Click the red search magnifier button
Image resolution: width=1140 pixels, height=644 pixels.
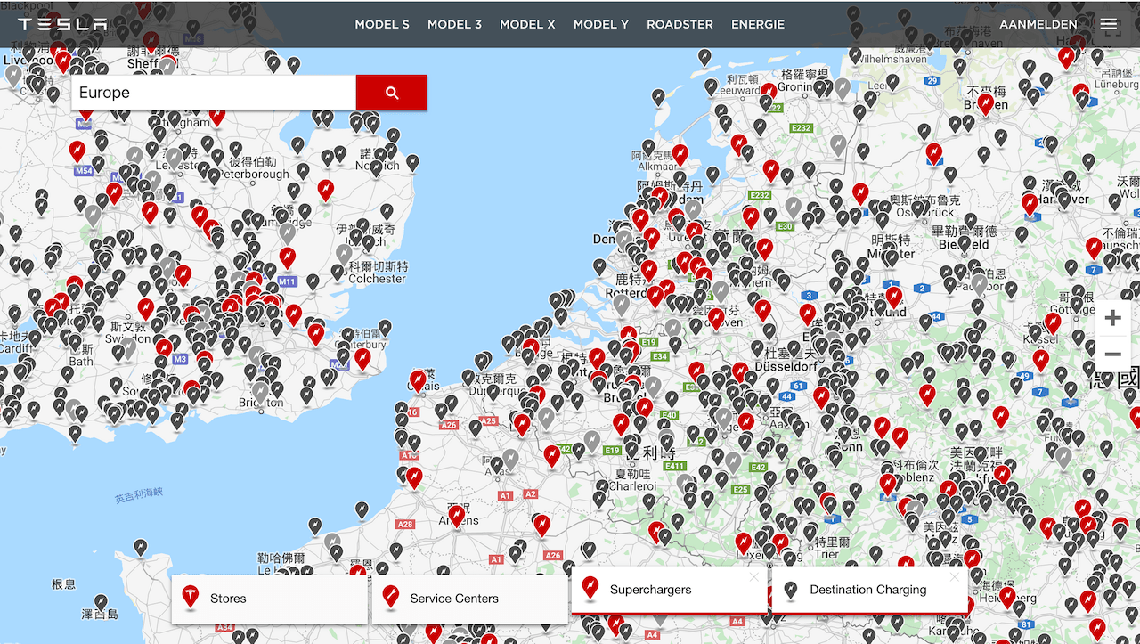[x=392, y=93]
